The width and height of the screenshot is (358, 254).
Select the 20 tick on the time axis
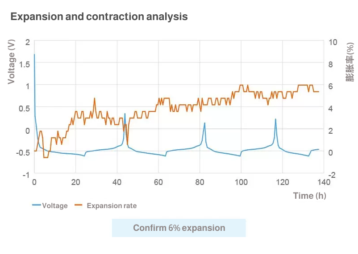pos(75,182)
